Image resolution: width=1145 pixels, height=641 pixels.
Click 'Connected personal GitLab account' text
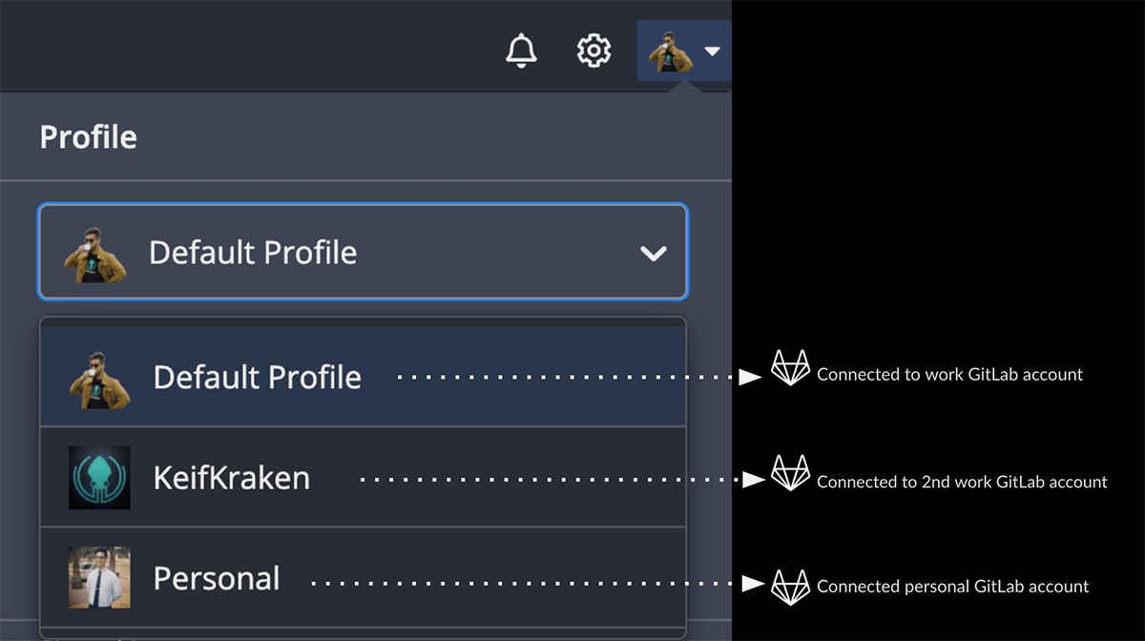952,587
